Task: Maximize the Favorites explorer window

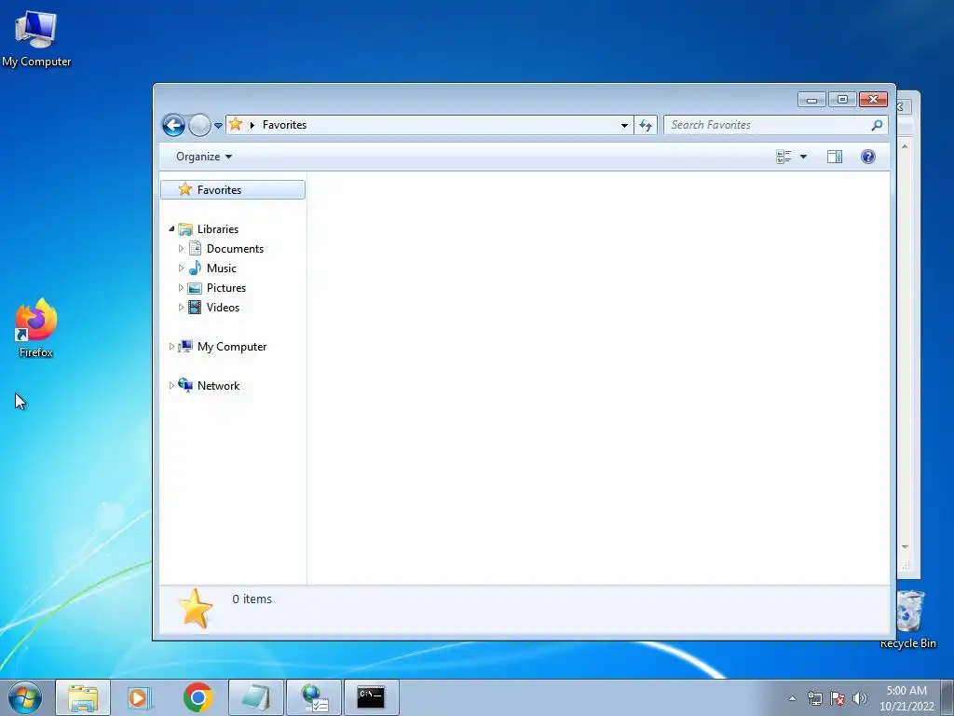Action: 842,100
